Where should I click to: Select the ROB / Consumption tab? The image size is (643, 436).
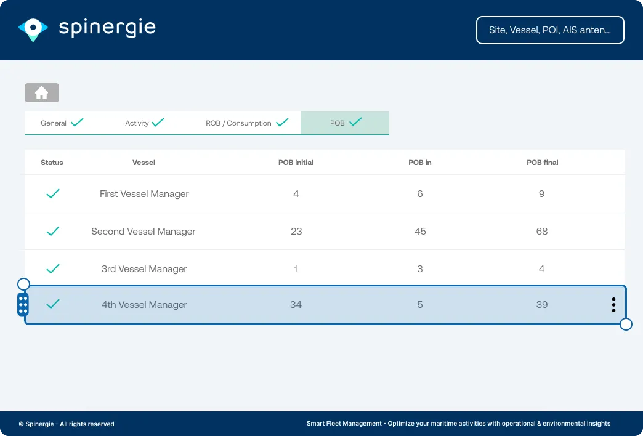(x=246, y=123)
